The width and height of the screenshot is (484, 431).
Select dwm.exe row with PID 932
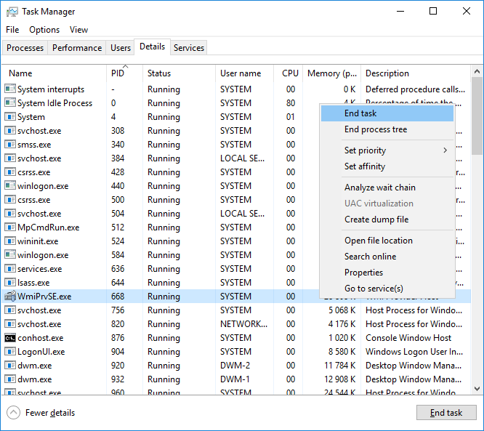[236, 379]
